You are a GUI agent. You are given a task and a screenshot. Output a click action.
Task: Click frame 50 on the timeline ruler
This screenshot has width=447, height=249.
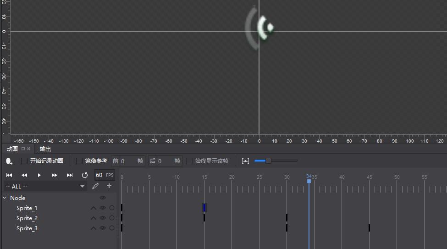(397, 177)
